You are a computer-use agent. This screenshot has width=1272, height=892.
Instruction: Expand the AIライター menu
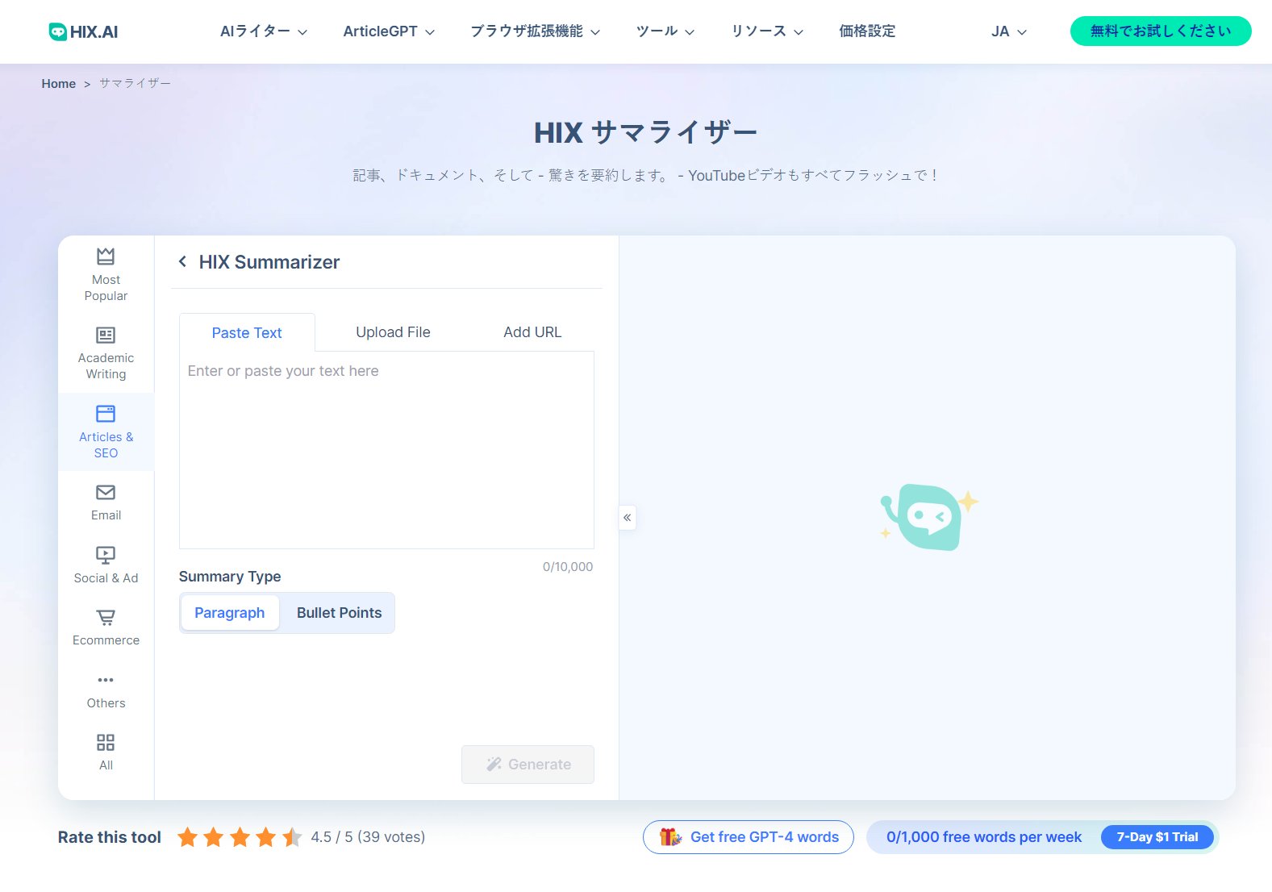pos(264,31)
